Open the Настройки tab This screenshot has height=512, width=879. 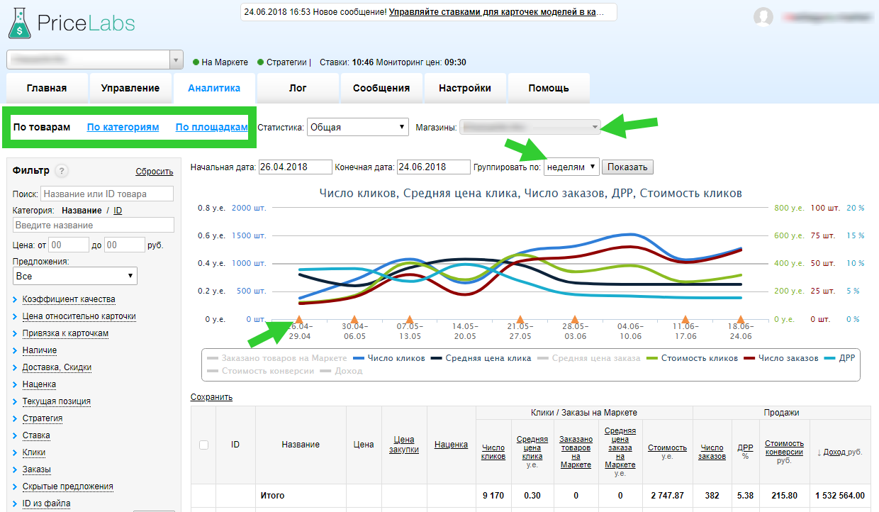tap(464, 89)
